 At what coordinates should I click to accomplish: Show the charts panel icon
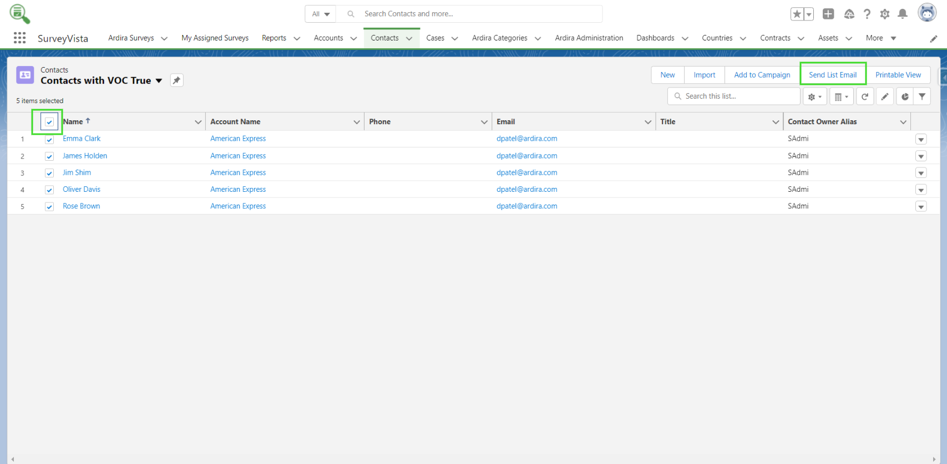(x=905, y=96)
